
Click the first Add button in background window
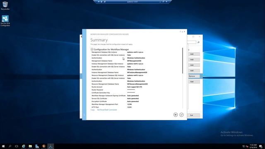(x=194, y=54)
